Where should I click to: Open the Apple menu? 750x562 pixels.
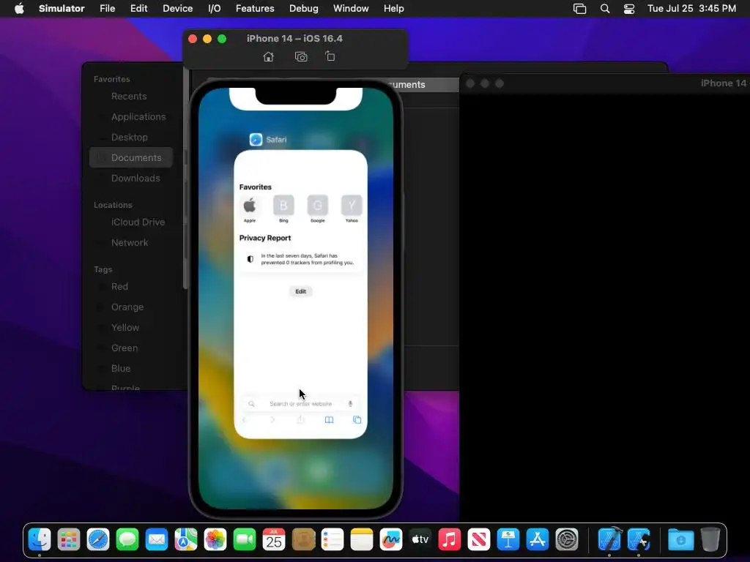tap(19, 9)
